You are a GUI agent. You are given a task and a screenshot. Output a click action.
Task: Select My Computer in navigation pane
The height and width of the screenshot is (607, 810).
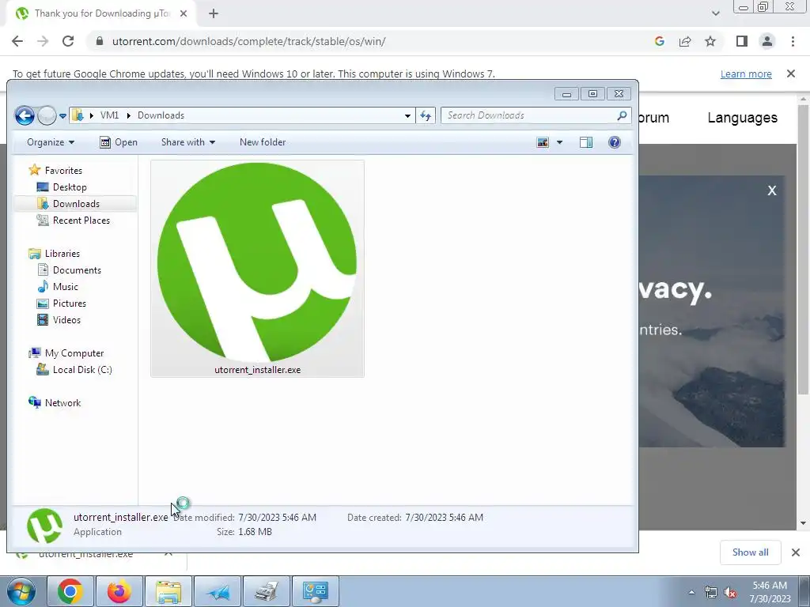[74, 353]
